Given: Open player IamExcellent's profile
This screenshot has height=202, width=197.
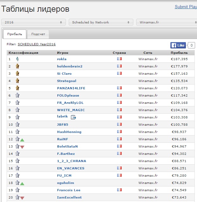Looking at the screenshot, I should pos(69,197).
